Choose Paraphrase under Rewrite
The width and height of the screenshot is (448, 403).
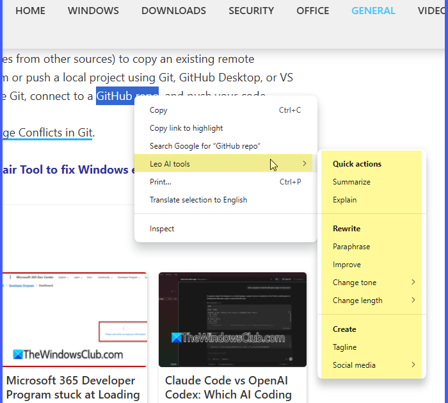(371, 247)
